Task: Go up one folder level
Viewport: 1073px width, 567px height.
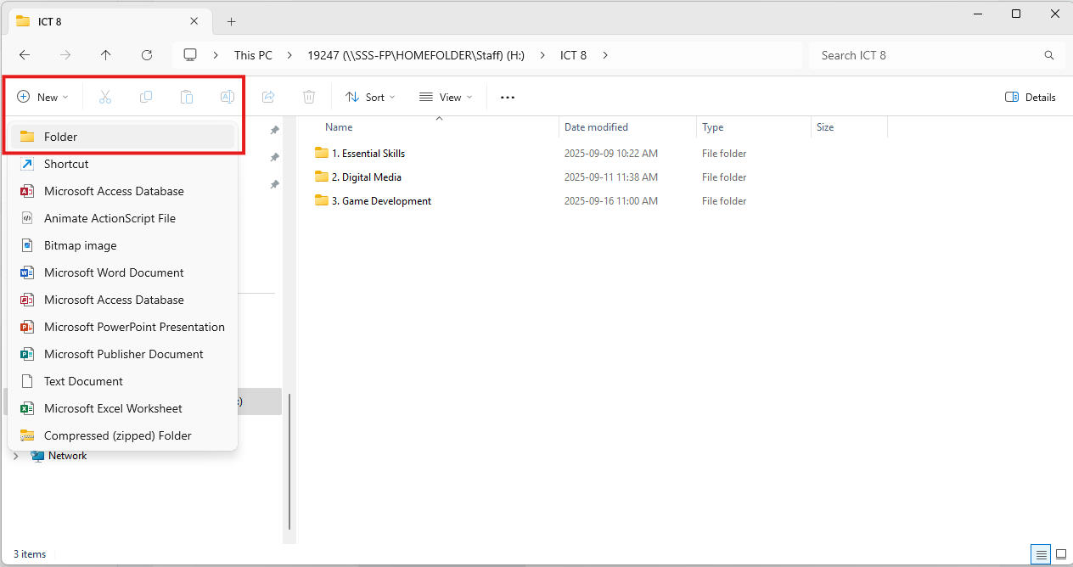Action: pyautogui.click(x=105, y=54)
